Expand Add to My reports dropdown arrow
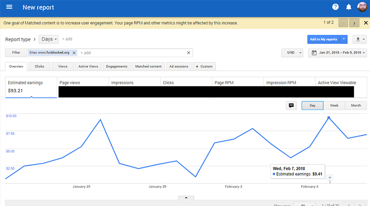The height and width of the screenshot is (206, 370). (344, 39)
